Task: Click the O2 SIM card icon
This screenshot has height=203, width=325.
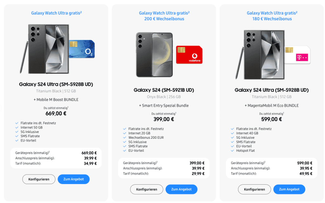Action: point(82,49)
